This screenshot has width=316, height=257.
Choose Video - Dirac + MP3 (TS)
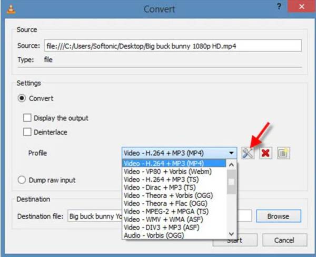tap(174, 187)
